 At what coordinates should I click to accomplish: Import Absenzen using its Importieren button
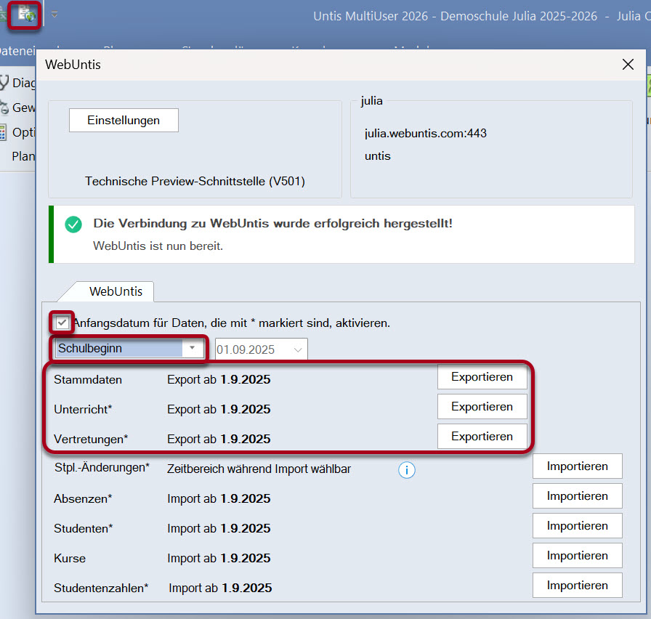pyautogui.click(x=577, y=495)
